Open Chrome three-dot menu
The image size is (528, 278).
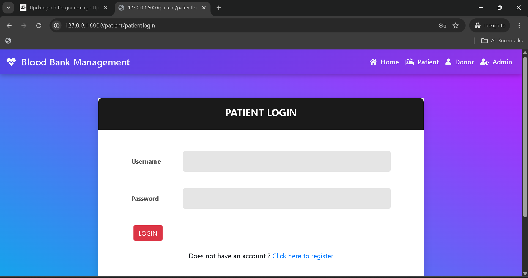click(519, 26)
